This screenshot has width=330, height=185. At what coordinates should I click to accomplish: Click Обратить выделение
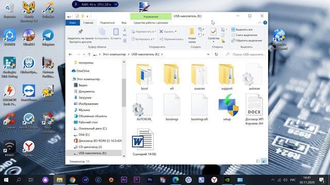tap(246, 41)
